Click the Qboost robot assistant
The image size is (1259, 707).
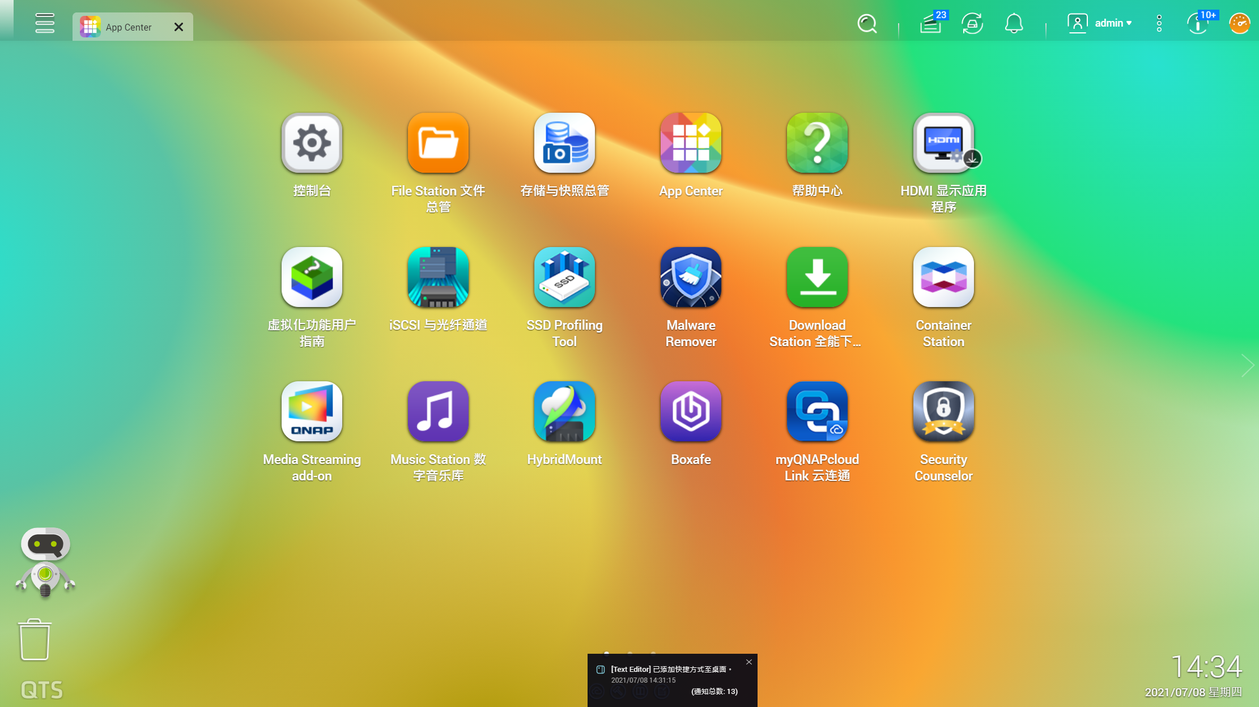(x=45, y=563)
